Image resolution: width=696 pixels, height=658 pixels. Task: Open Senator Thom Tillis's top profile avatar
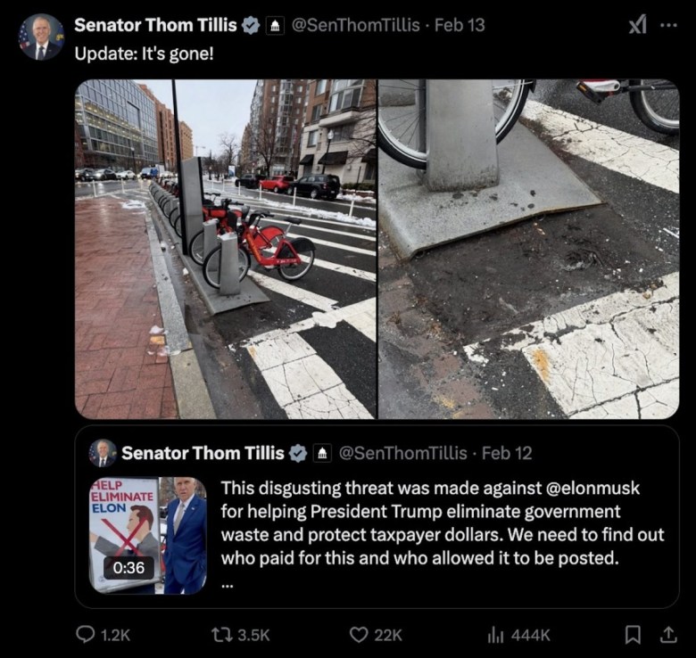point(42,37)
